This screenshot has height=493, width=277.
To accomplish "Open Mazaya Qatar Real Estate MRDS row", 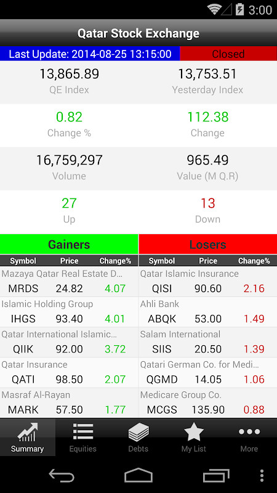I will tap(69, 282).
